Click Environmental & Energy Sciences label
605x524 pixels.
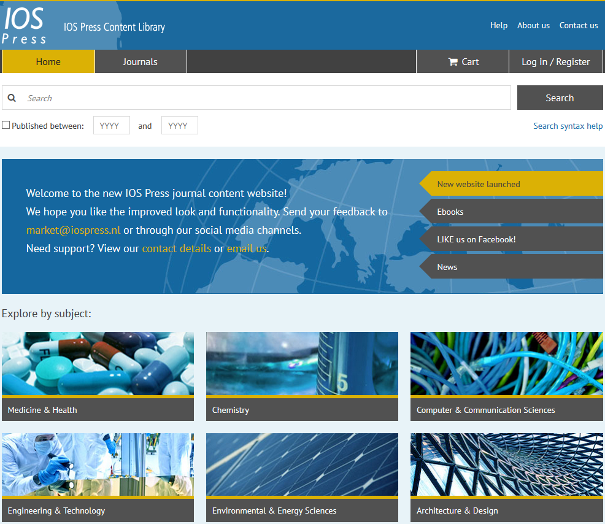click(274, 511)
